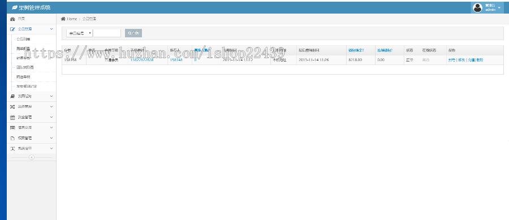Collapse the 会员管理 menu chevron
The image size is (509, 220).
[x=51, y=29]
